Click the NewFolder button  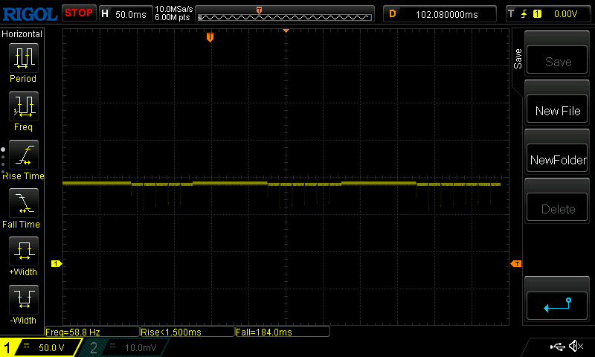tap(556, 158)
